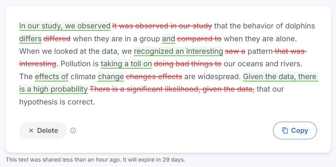The width and height of the screenshot is (336, 167).
Task: Click the info circle icon
Action: (x=73, y=130)
